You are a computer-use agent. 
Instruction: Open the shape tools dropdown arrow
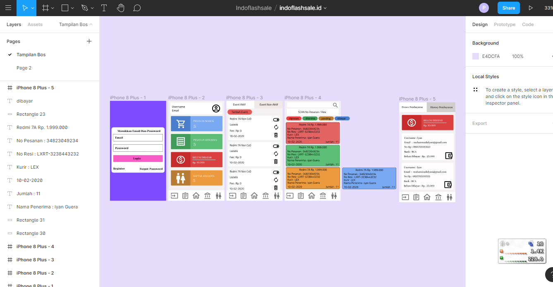[73, 8]
